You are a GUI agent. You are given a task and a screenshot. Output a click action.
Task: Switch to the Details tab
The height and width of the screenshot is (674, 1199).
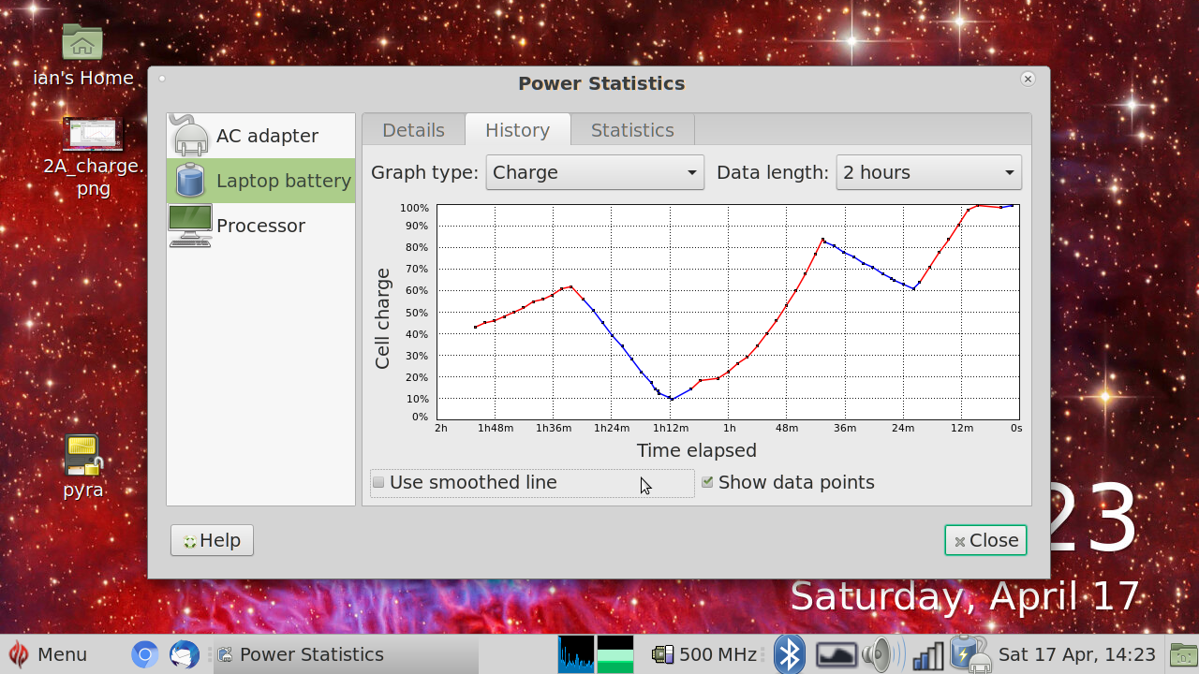(413, 130)
